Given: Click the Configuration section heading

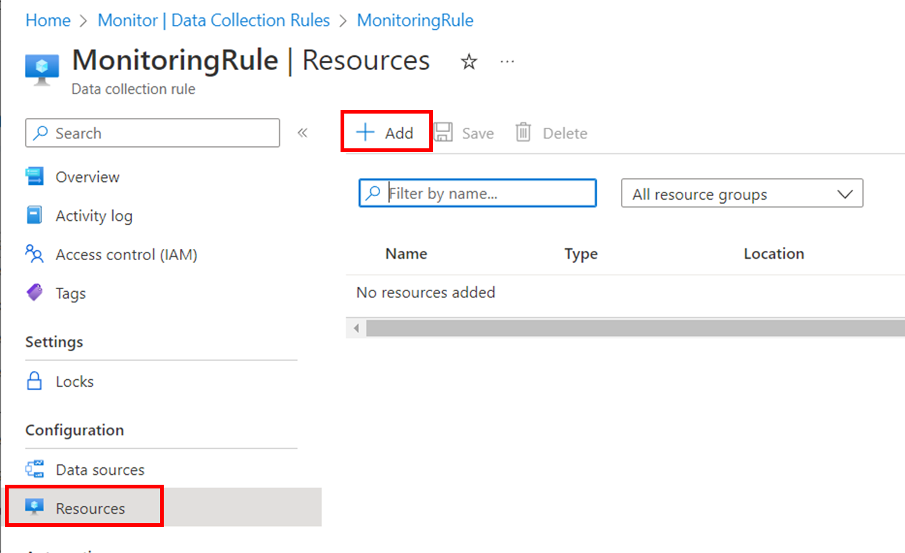Looking at the screenshot, I should [74, 430].
